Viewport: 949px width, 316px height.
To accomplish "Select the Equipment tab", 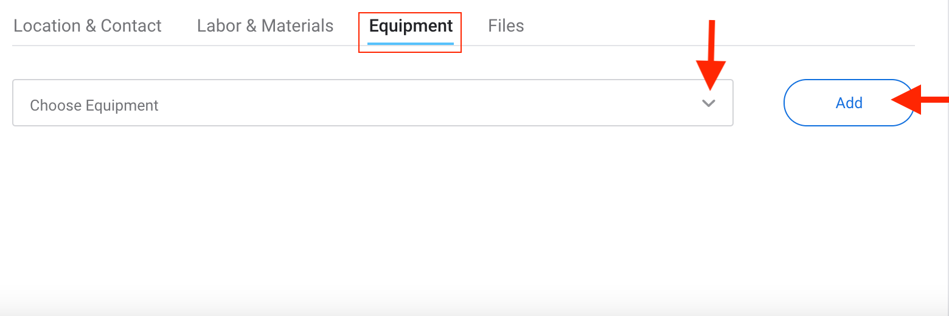I will (411, 26).
